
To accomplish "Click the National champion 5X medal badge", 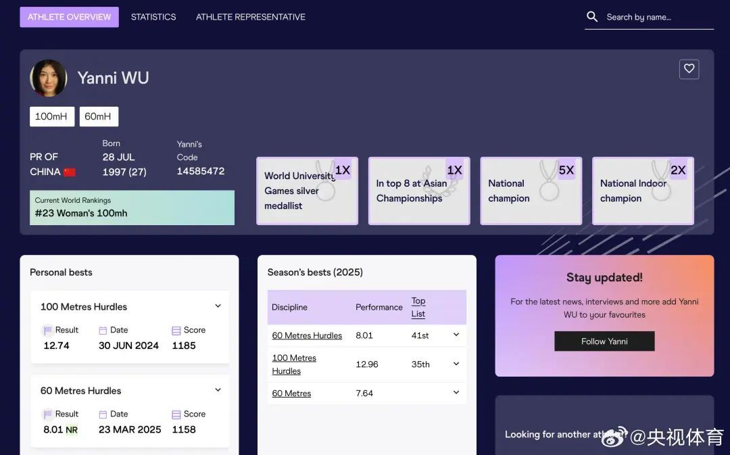I will pos(531,191).
